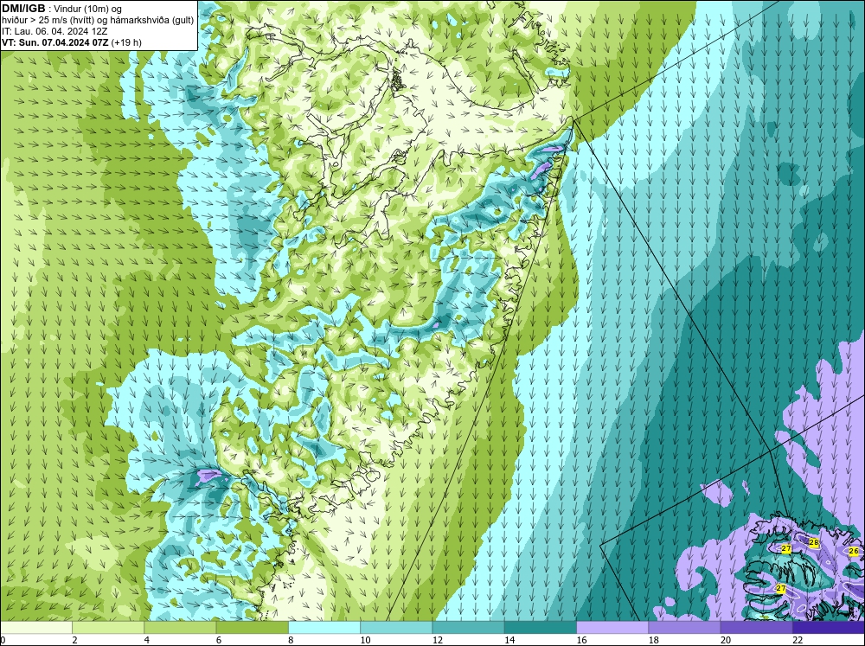Screen dimensions: 865x646
Task: Click the 12–14 m/s teal legend swatch
Action: point(468,627)
